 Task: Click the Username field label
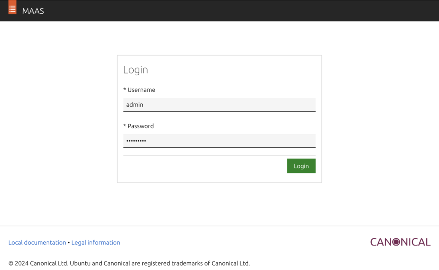[139, 90]
